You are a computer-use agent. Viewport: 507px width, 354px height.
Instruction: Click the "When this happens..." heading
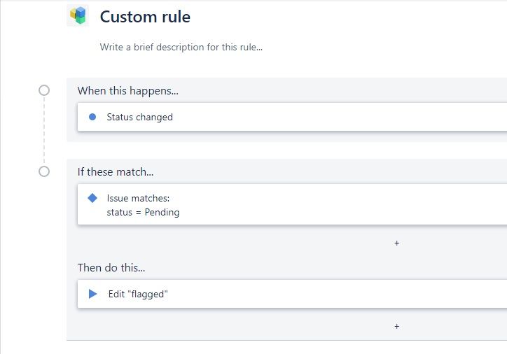(x=127, y=91)
